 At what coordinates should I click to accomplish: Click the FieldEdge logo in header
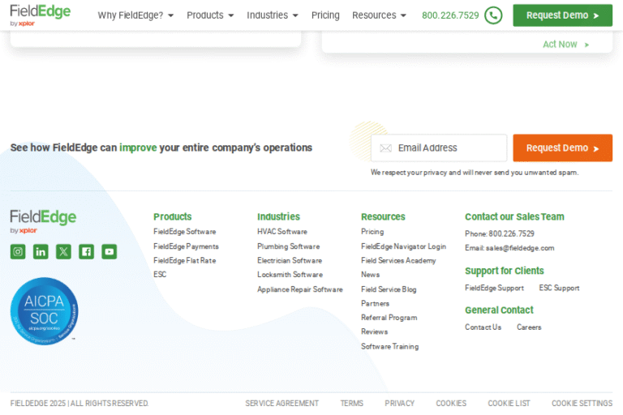[x=41, y=15]
